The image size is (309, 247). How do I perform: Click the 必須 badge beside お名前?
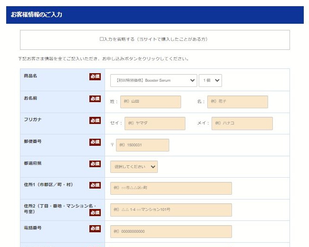[x=95, y=98]
